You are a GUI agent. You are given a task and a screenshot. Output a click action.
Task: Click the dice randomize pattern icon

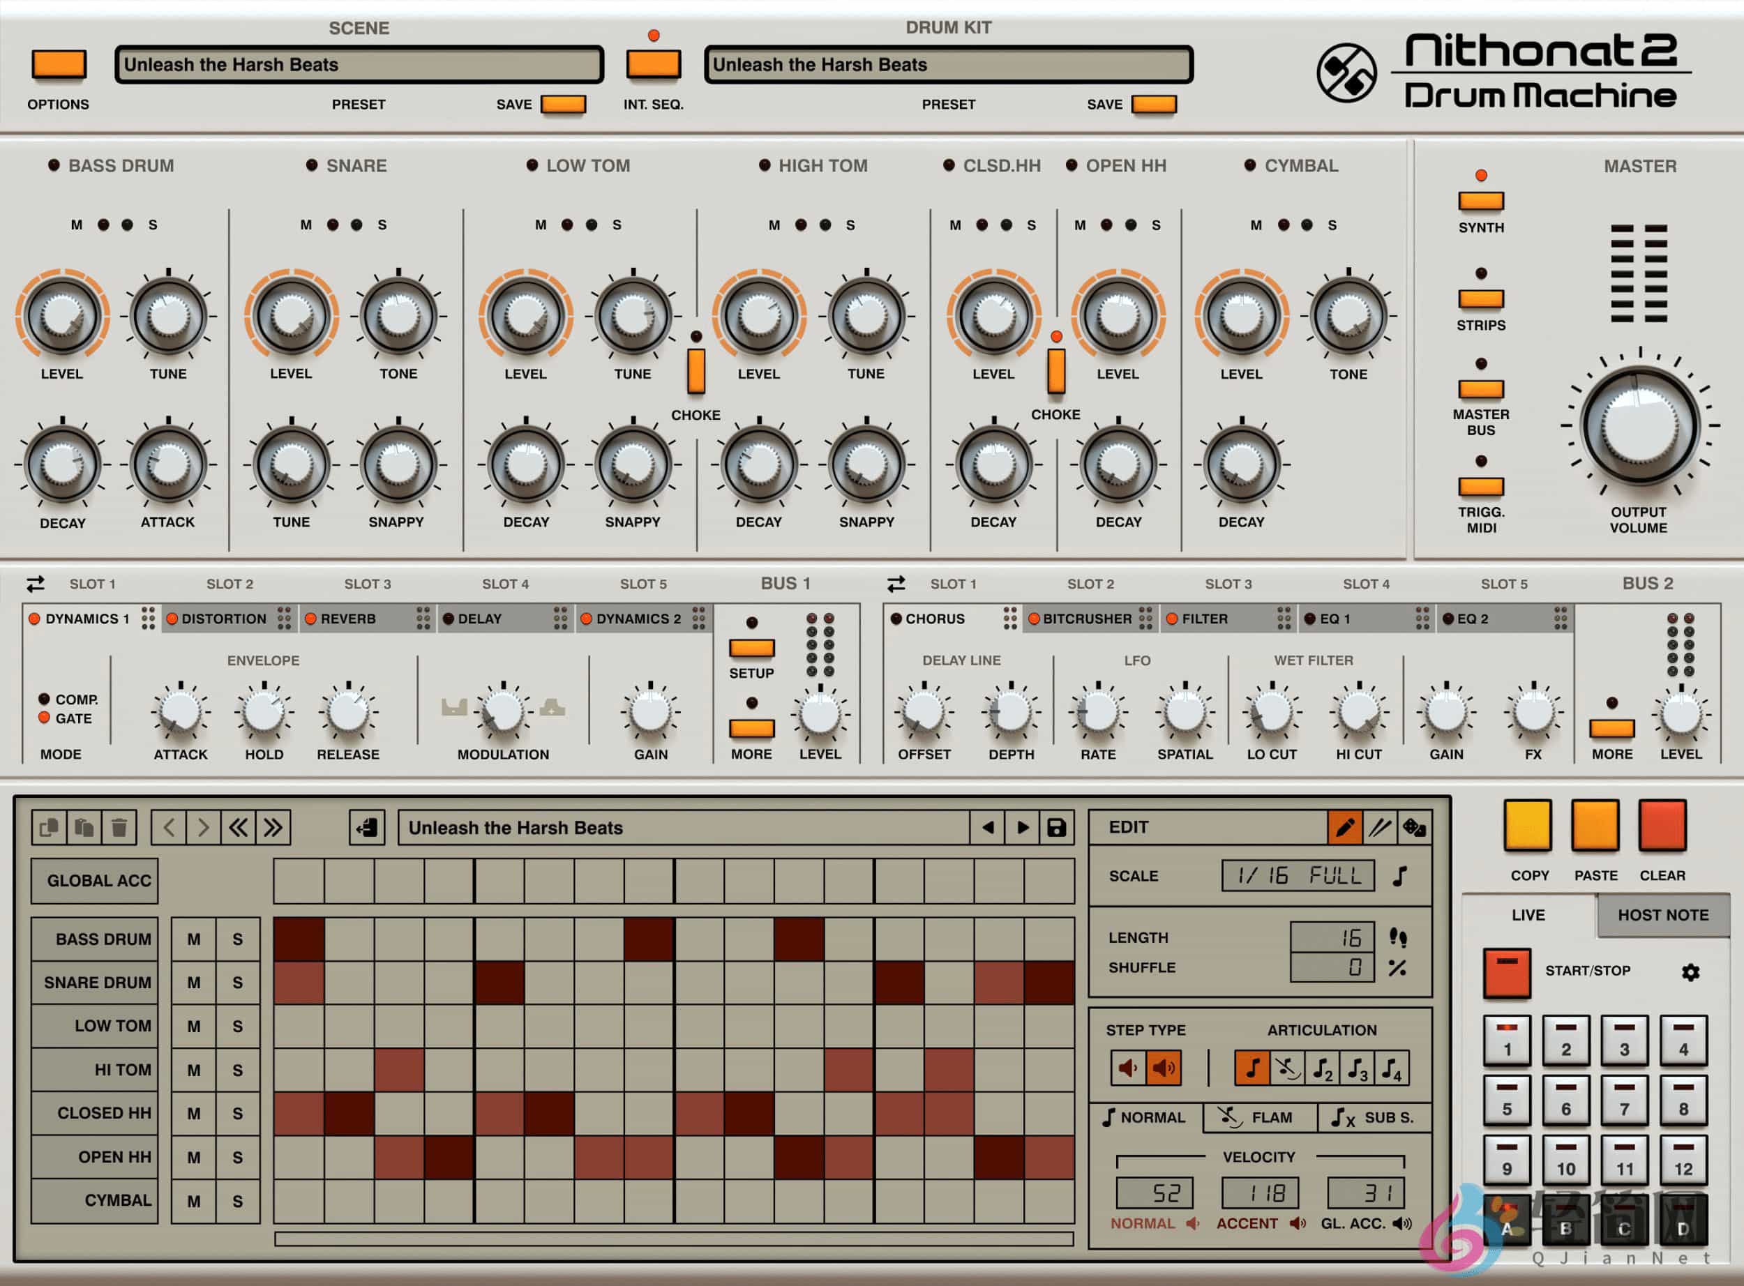click(1413, 828)
